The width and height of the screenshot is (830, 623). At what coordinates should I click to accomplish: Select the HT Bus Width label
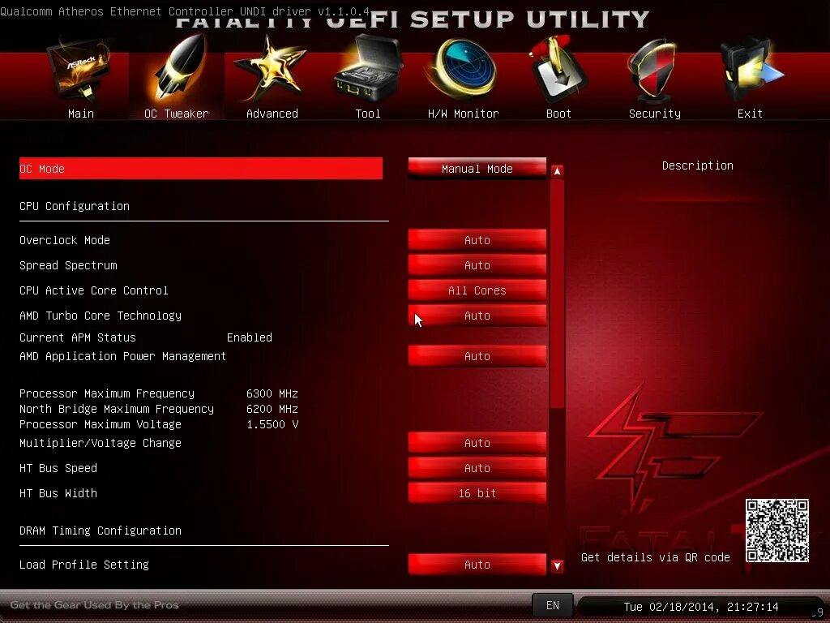[x=58, y=493]
